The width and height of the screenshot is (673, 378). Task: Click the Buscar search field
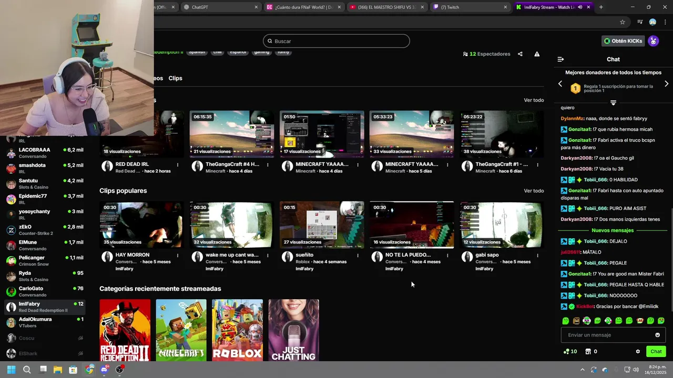pos(336,41)
